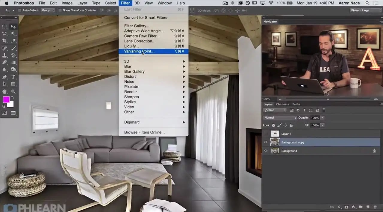
Task: Create a new layer
Action: 368,207
